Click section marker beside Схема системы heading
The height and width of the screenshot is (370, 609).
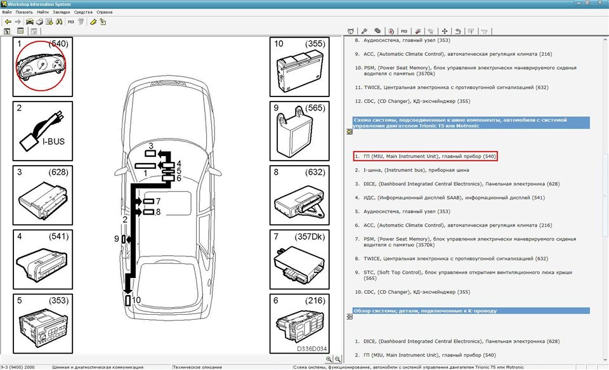pos(348,132)
